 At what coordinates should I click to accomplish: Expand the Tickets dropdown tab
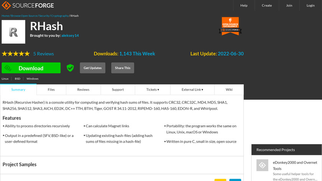point(153,90)
